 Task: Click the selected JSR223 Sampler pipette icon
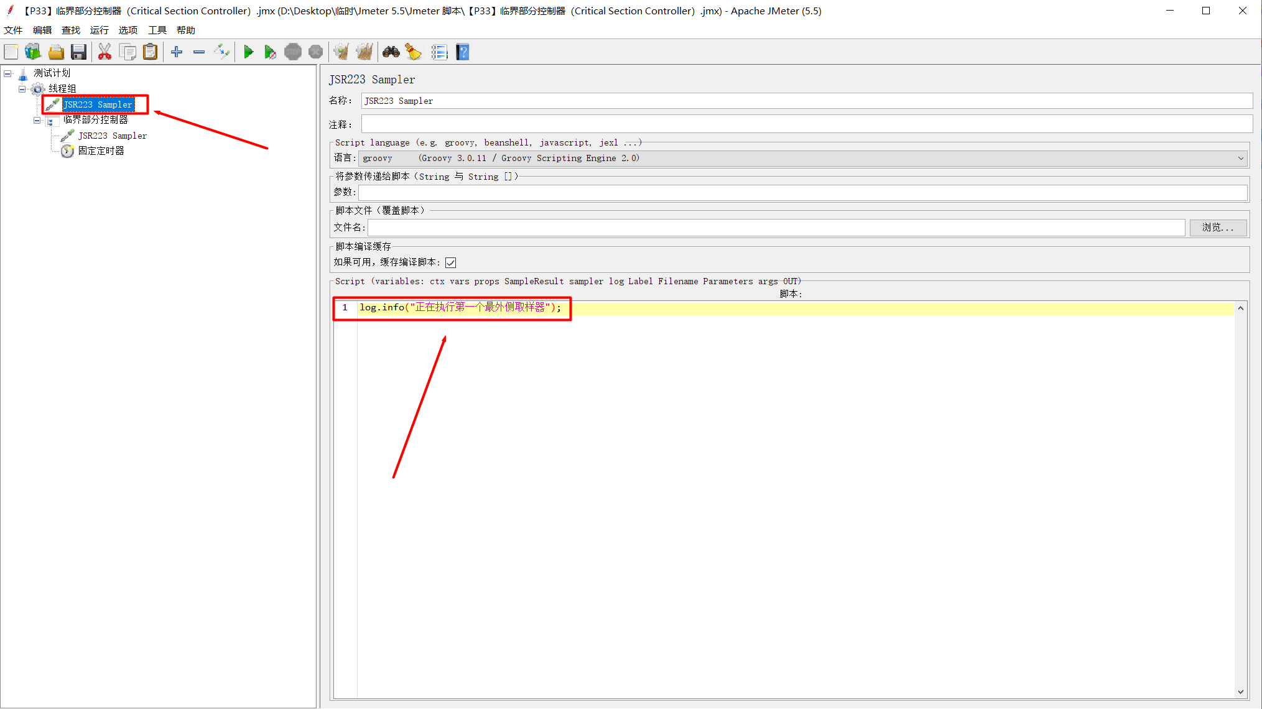[x=53, y=104]
